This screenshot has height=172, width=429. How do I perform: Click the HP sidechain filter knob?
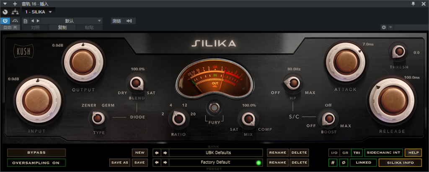[x=293, y=83]
